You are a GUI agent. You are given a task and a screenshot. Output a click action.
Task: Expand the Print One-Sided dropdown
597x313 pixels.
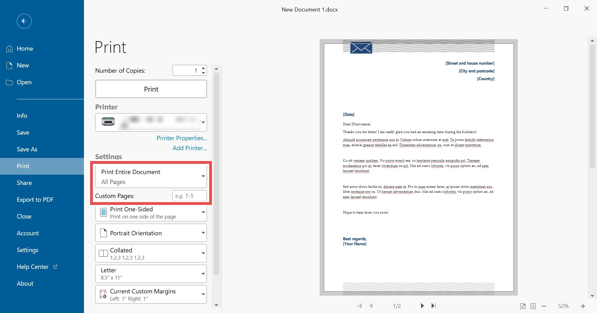151,213
